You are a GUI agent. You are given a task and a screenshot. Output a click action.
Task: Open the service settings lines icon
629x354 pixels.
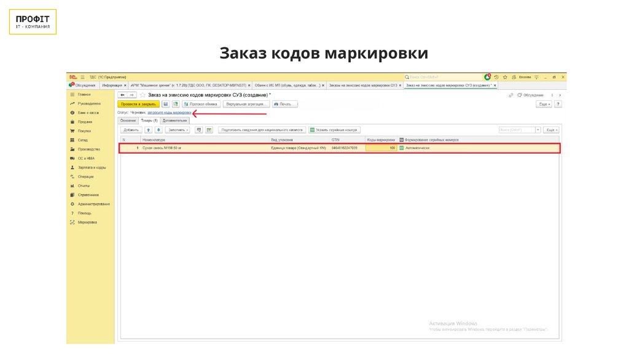(x=536, y=77)
